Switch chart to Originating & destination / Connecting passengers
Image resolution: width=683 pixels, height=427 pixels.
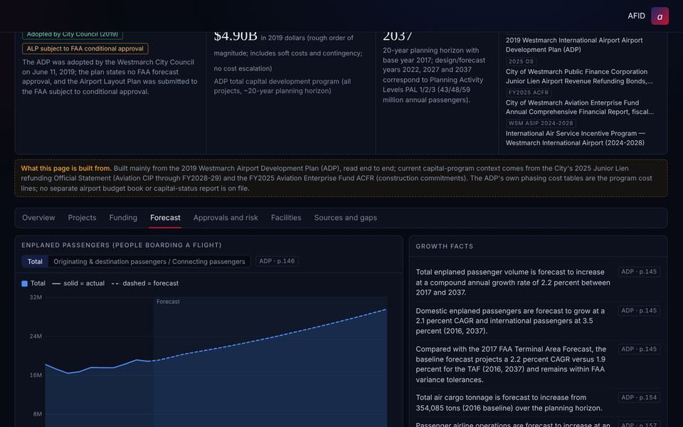[x=149, y=261]
